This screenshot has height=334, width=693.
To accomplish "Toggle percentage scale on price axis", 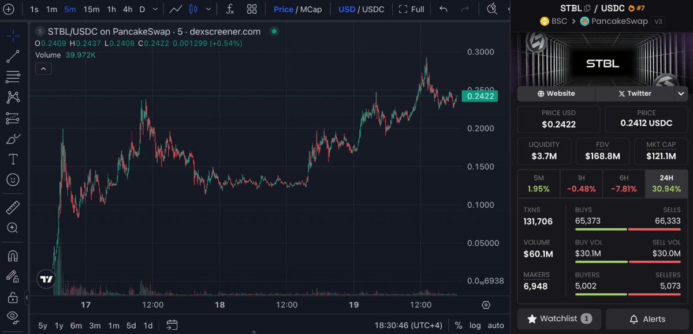I will (458, 325).
